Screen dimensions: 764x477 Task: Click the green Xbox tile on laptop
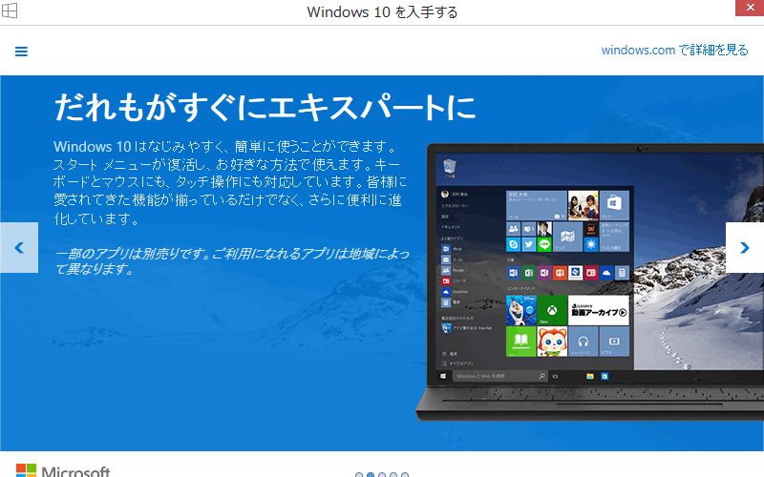coord(552,309)
